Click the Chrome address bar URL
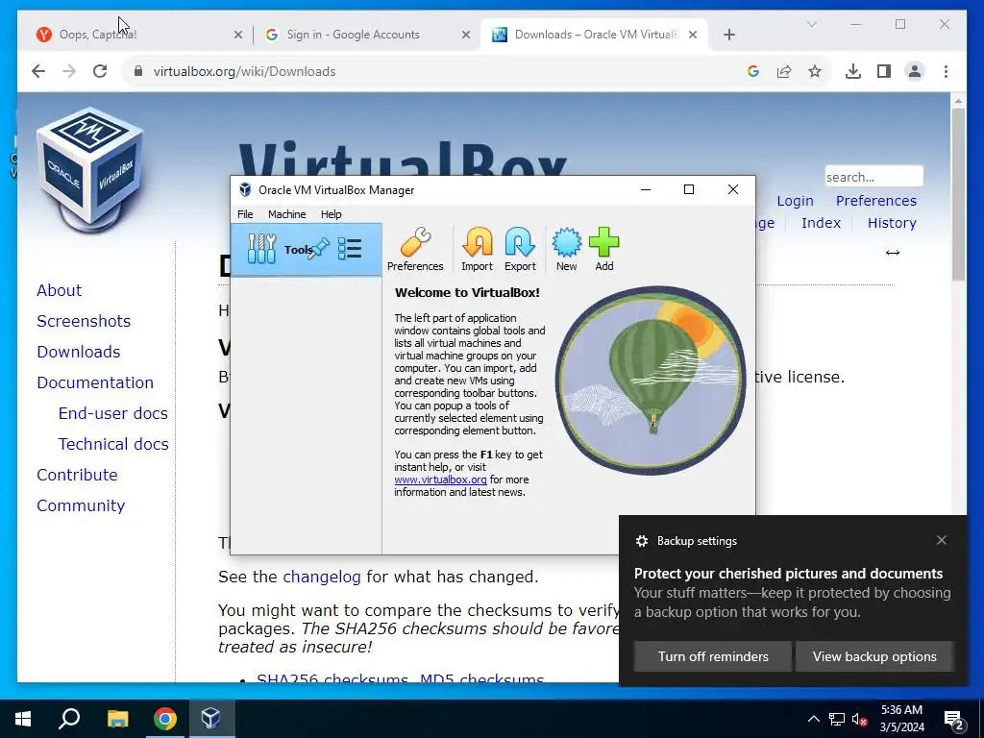 [x=244, y=71]
